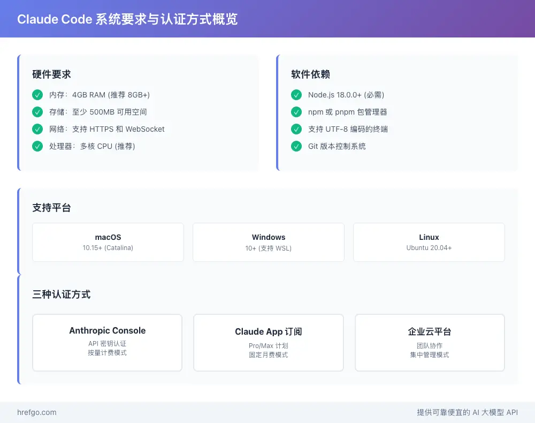
Task: Select the Windows 10+ platform card
Action: [269, 243]
